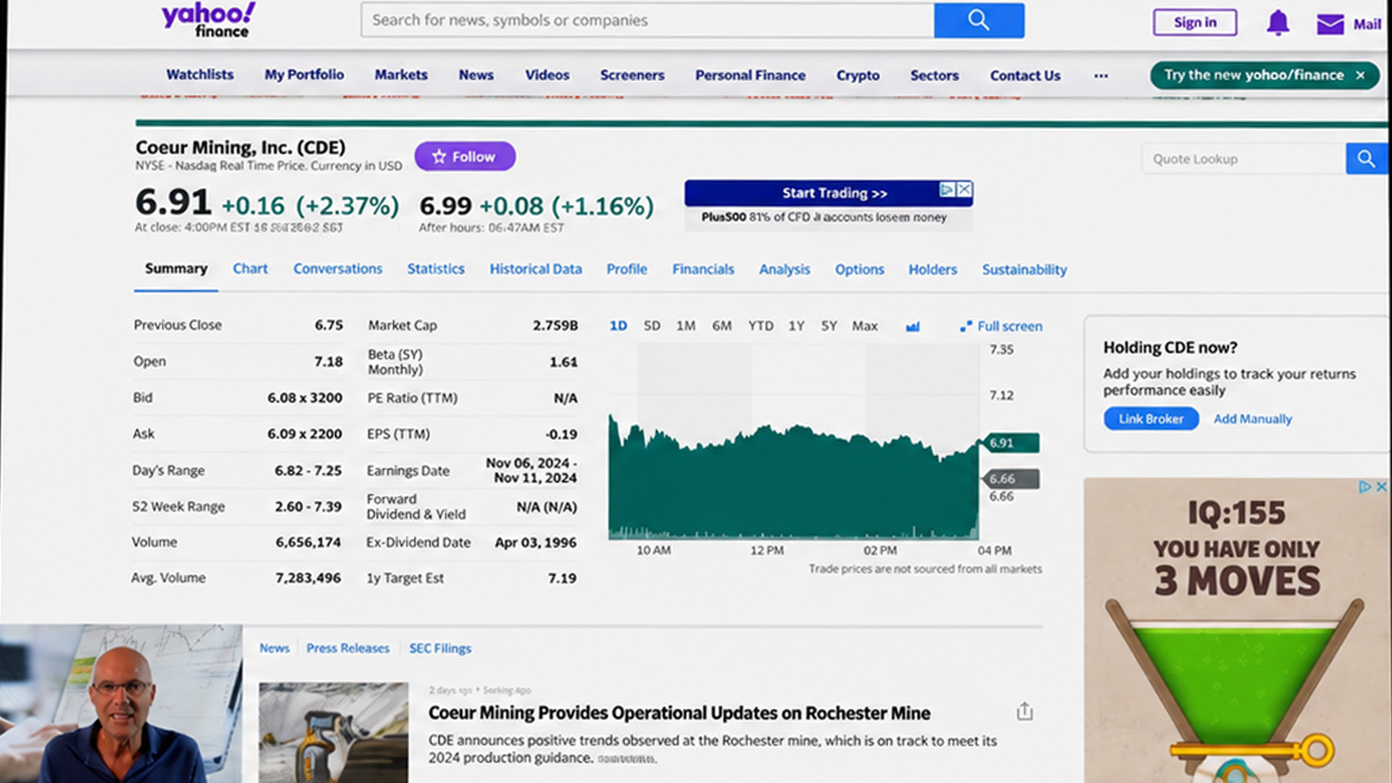Focus the main search input field
Viewport: 1392px width, 783px height.
647,20
